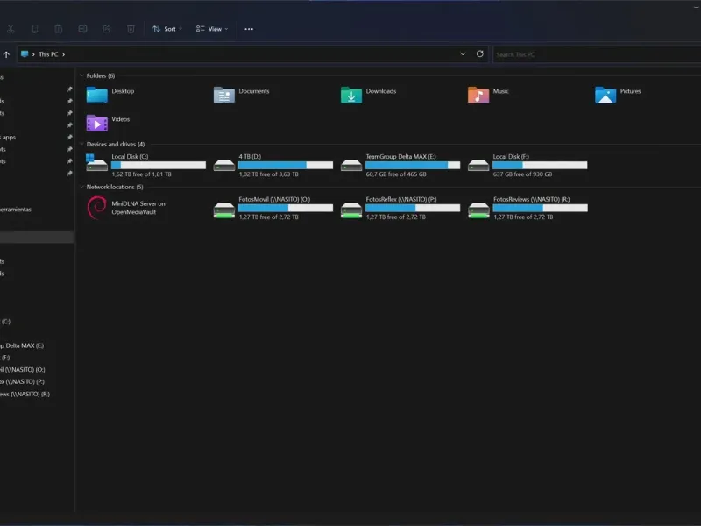Select the Local Disk (C:) drive icon
The width and height of the screenshot is (701, 526).
(x=97, y=163)
